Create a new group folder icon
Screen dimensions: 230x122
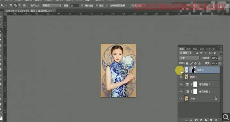pyautogui.click(x=206, y=120)
